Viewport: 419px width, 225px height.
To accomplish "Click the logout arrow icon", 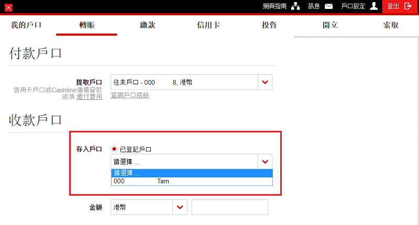I will (408, 6).
